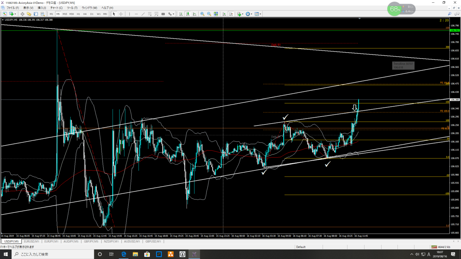
Task: Set timeframe to H1
Action: click(x=78, y=14)
